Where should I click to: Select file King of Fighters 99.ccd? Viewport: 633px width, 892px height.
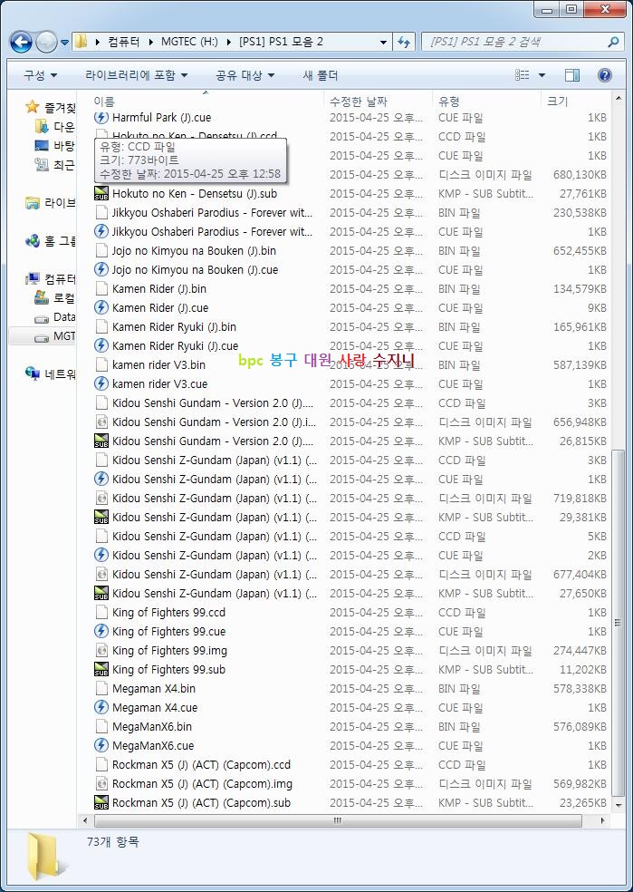click(x=168, y=613)
